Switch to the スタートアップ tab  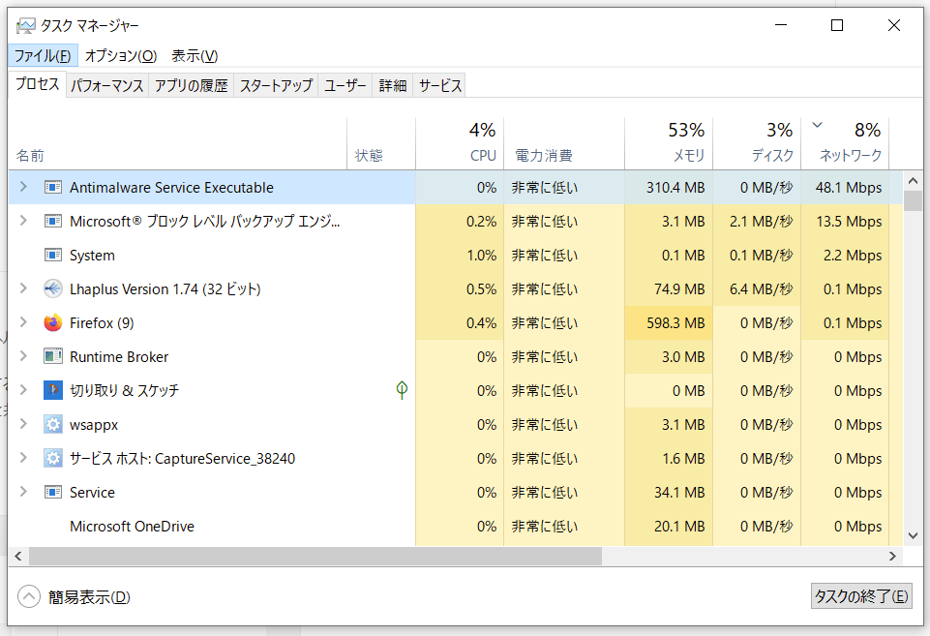tap(276, 86)
